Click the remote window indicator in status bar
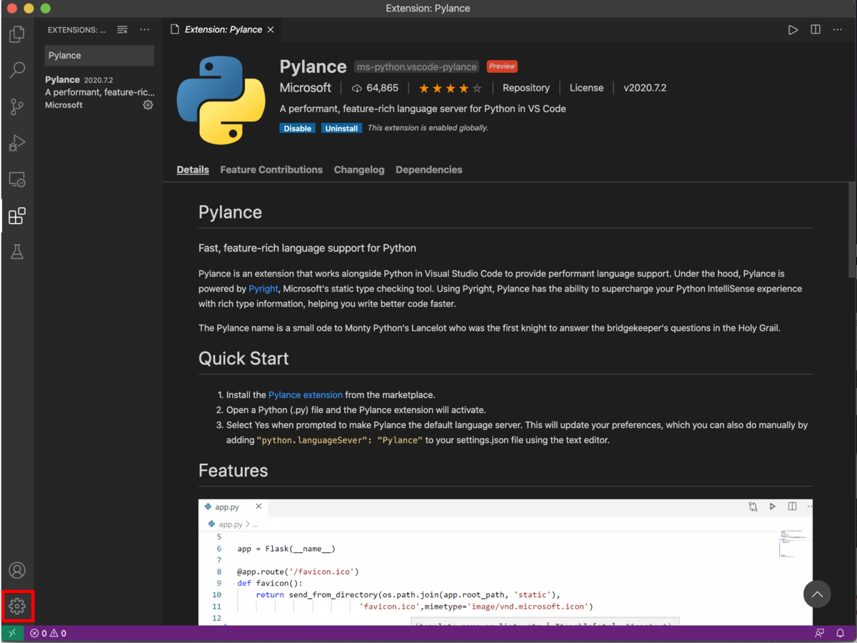857x643 pixels. pyautogui.click(x=12, y=634)
